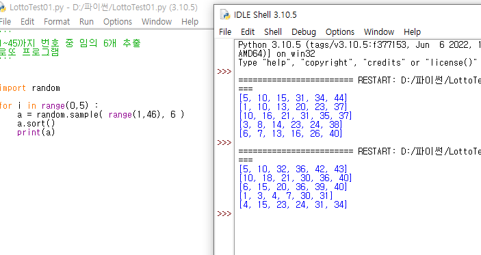Viewport: 481px width, 255px height.
Task: Open the Shell menu in IDLE Shell
Action: (273, 32)
